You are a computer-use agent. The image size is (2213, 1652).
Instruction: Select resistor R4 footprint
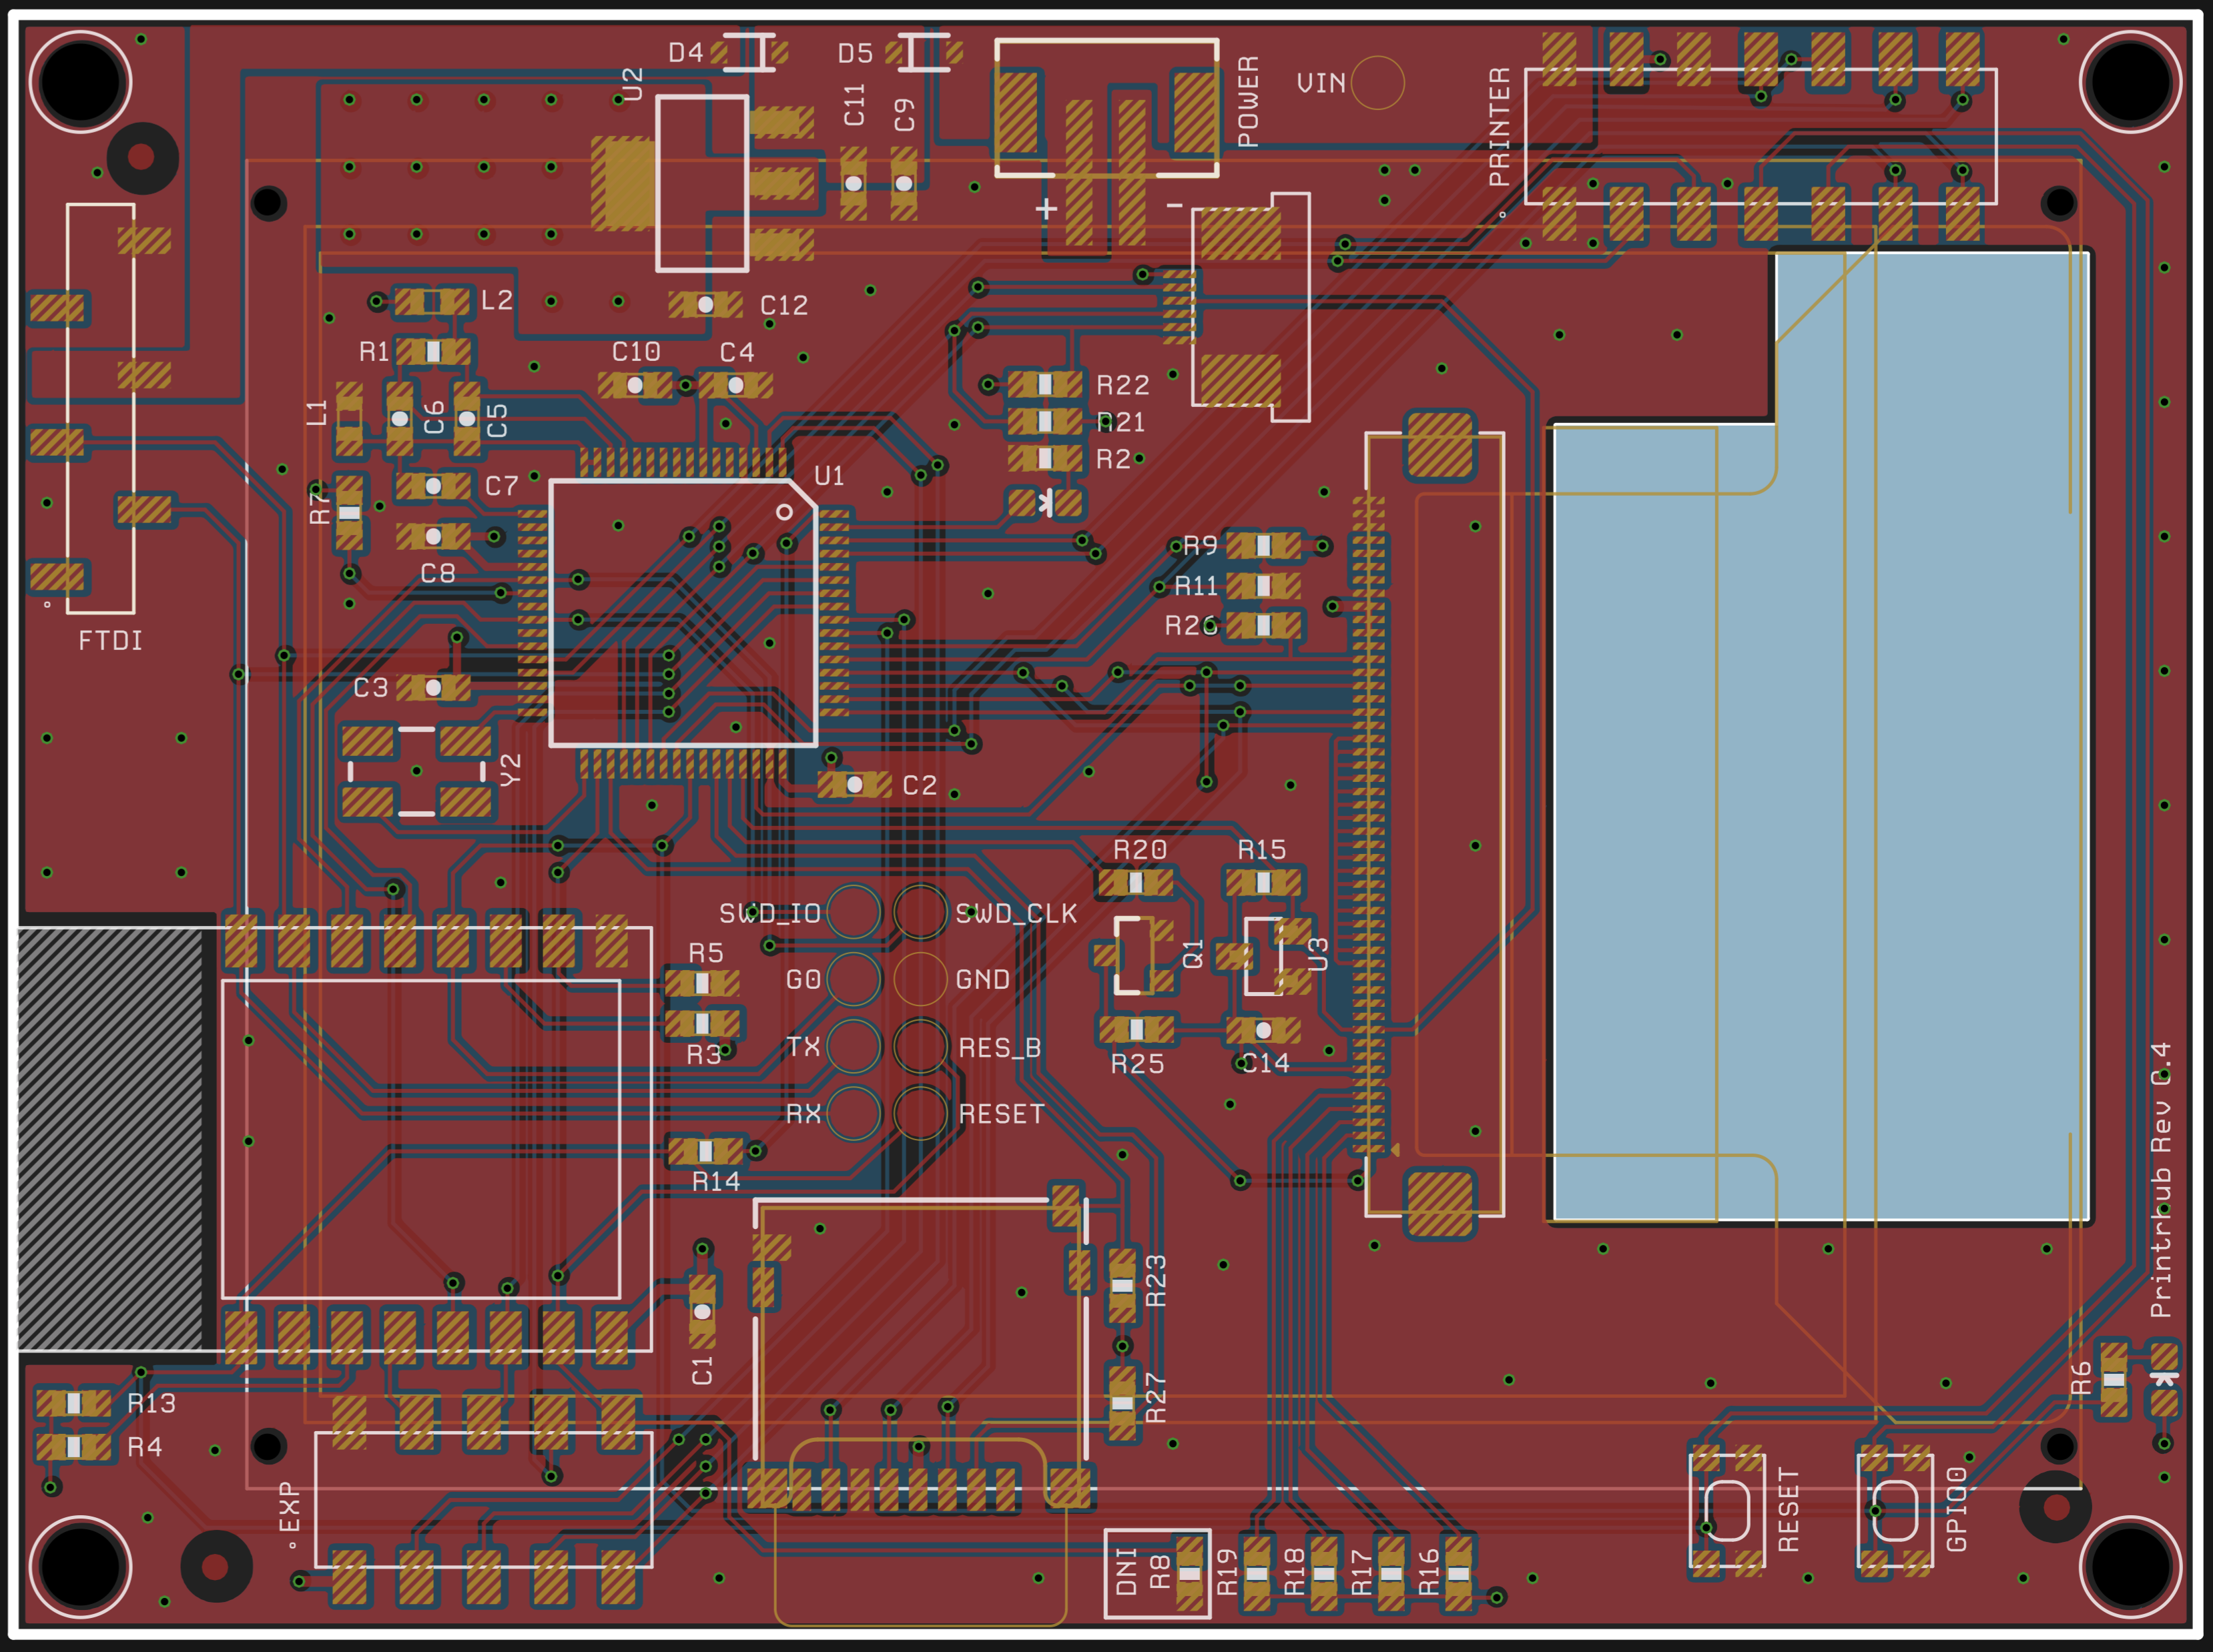[x=73, y=1446]
